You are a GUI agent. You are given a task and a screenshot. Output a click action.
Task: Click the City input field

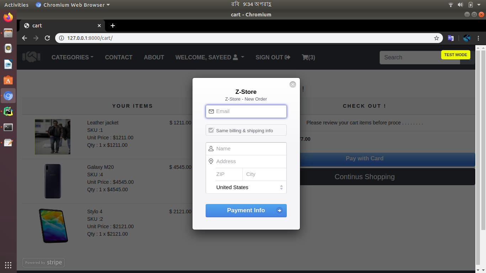click(264, 174)
